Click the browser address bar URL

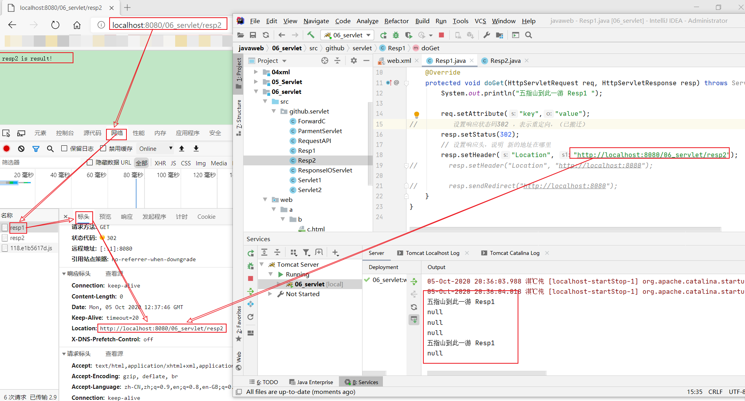click(x=167, y=25)
